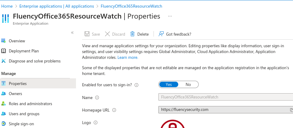Click the Save toolbar button

coord(92,34)
